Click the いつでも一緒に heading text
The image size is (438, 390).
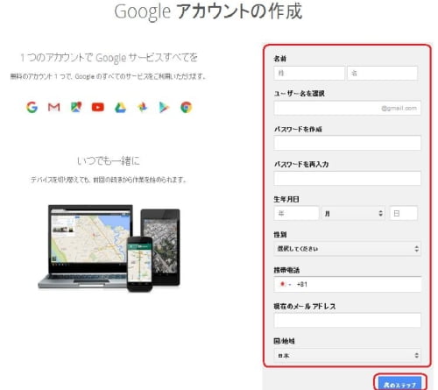[109, 160]
